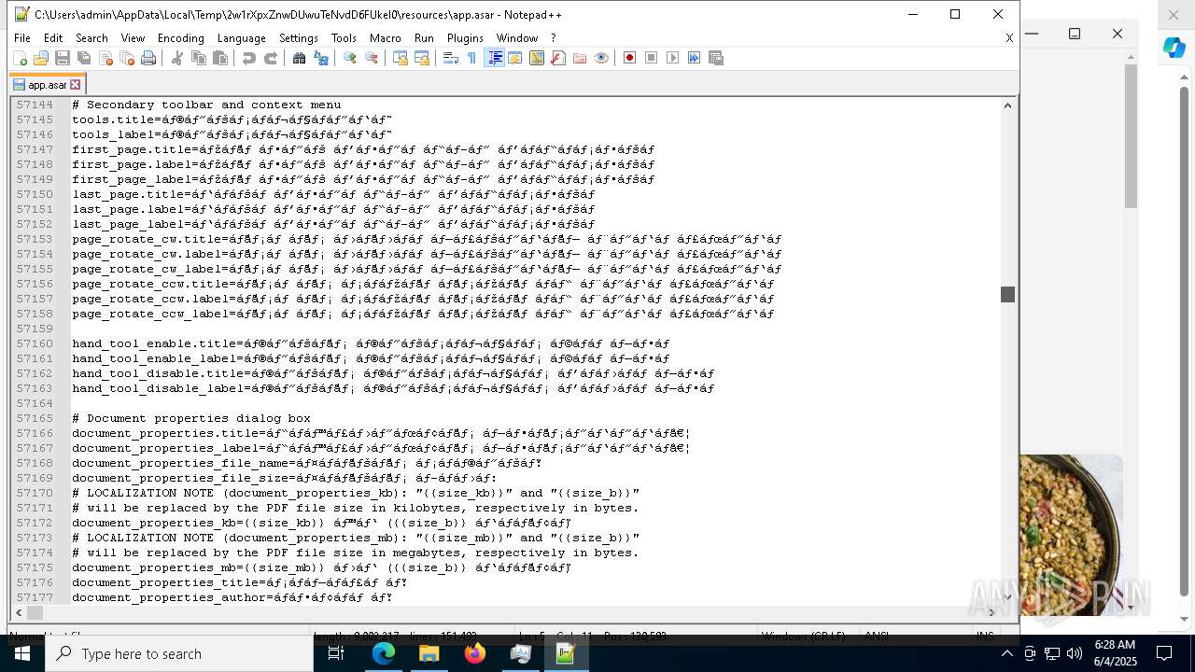This screenshot has height=672, width=1195.
Task: Print the document via printer icon
Action: pos(148,58)
